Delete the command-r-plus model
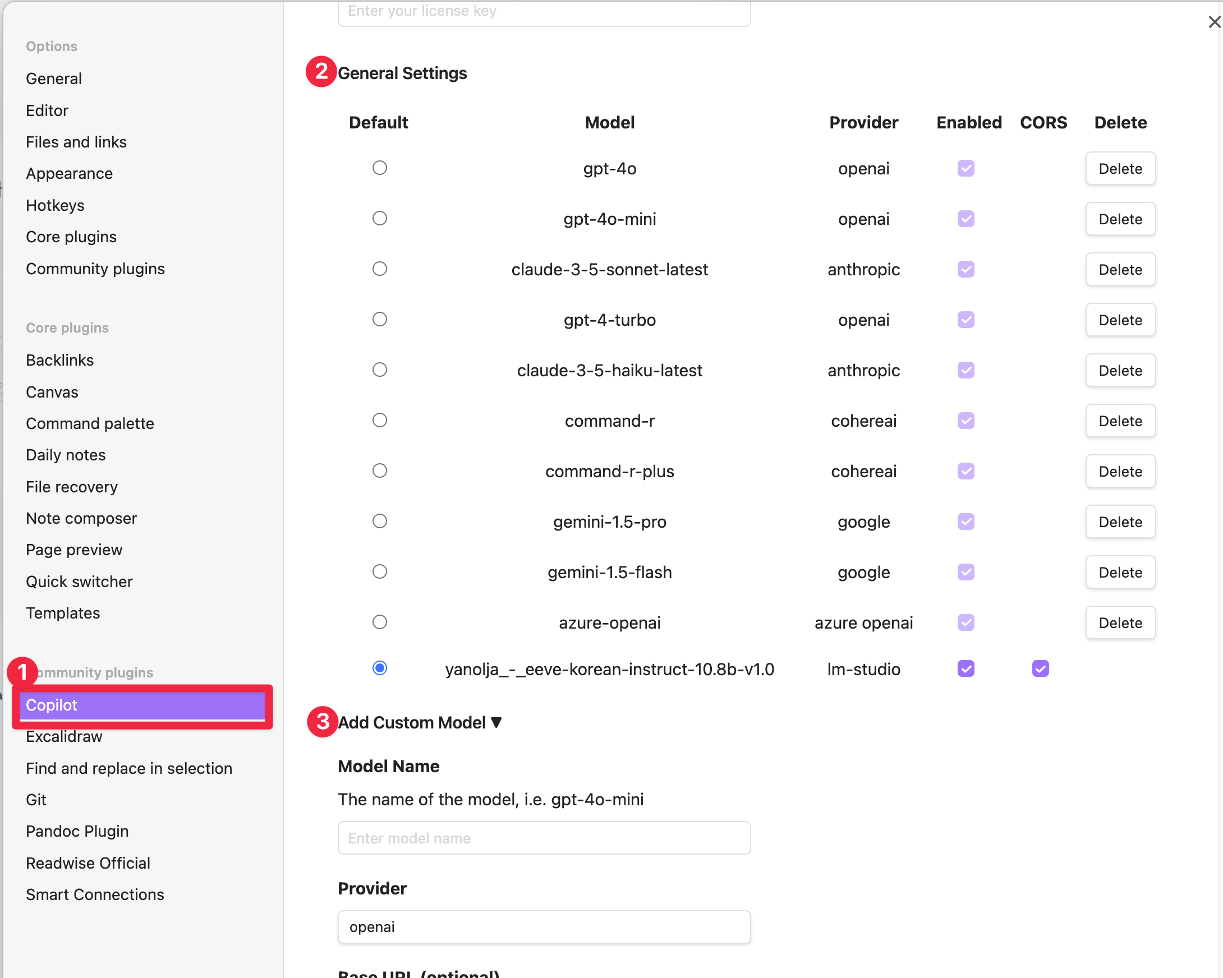The height and width of the screenshot is (978, 1223). coord(1120,471)
